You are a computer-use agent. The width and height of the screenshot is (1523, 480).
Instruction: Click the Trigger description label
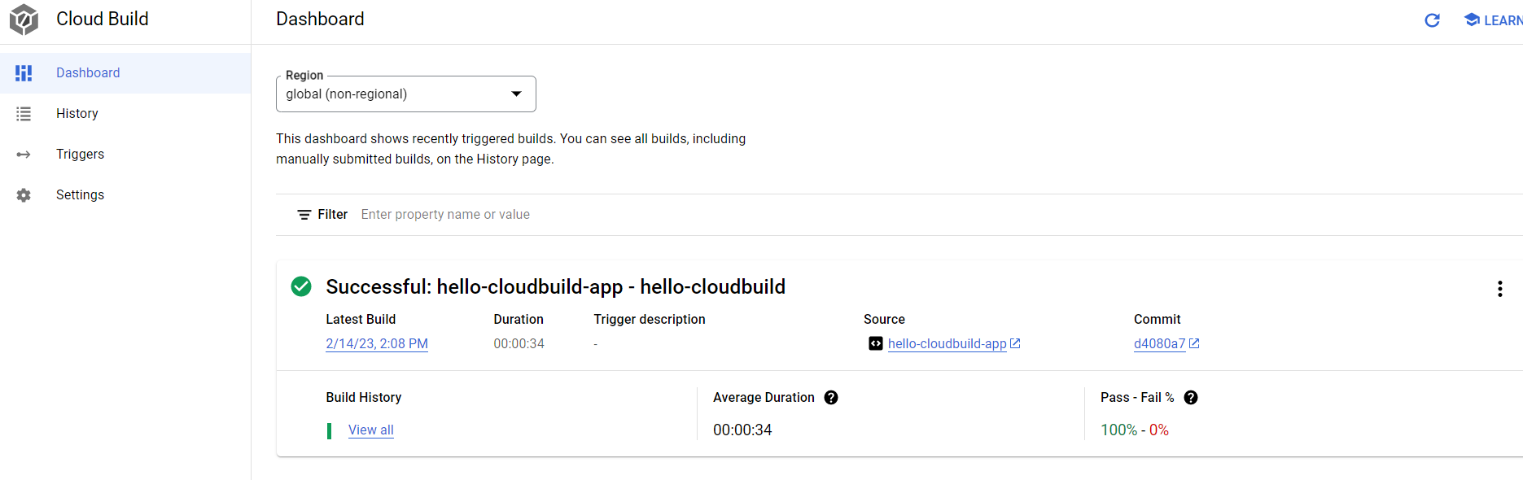tap(650, 319)
